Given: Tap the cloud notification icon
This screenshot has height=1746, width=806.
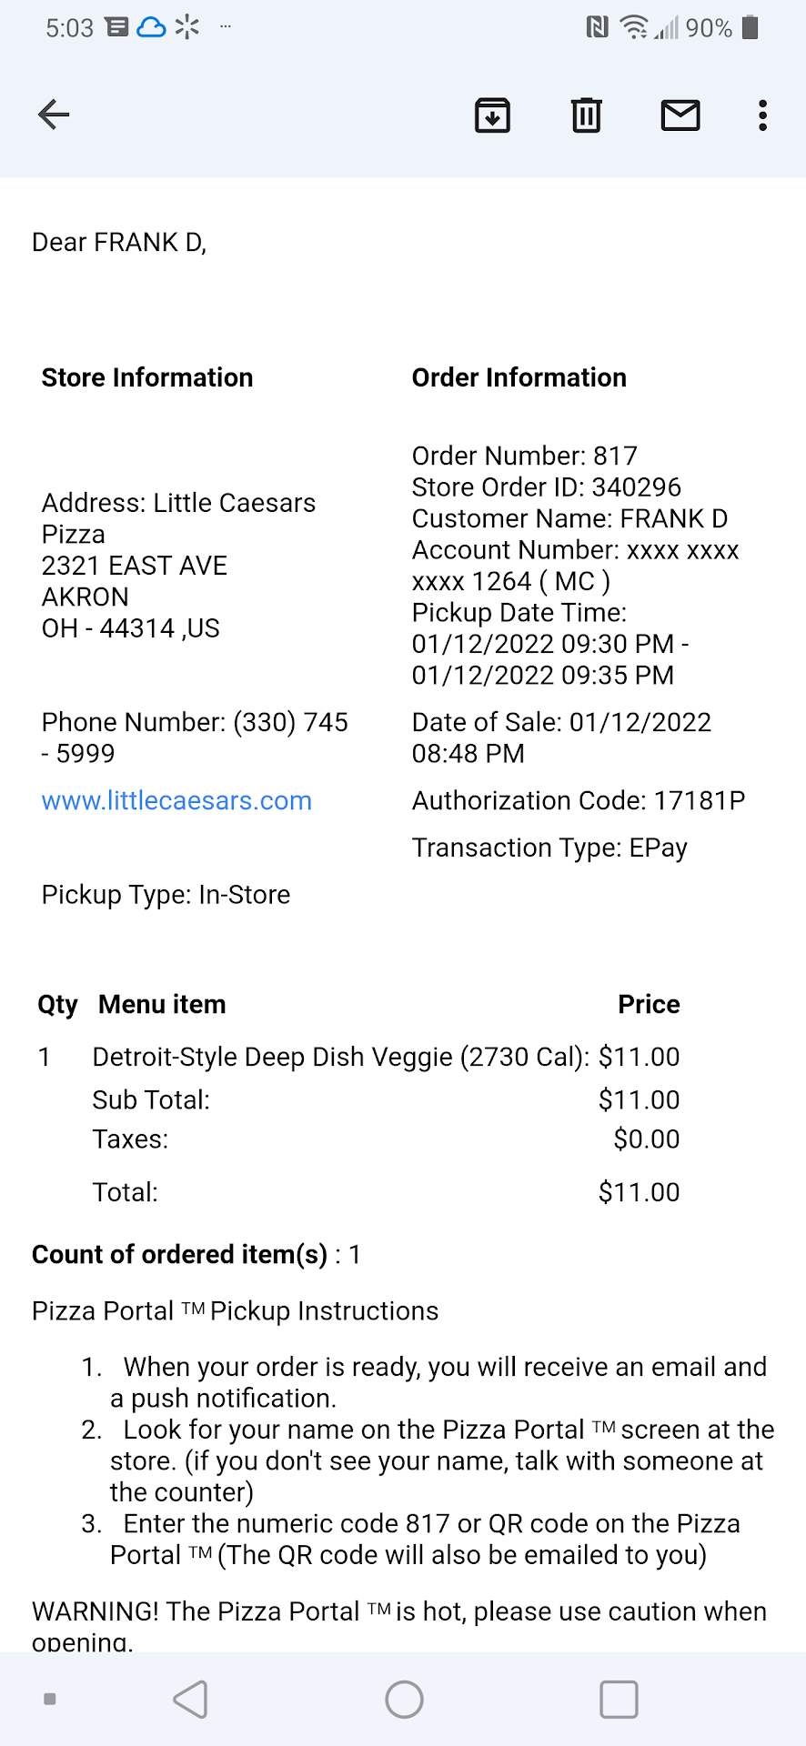Looking at the screenshot, I should click(151, 27).
